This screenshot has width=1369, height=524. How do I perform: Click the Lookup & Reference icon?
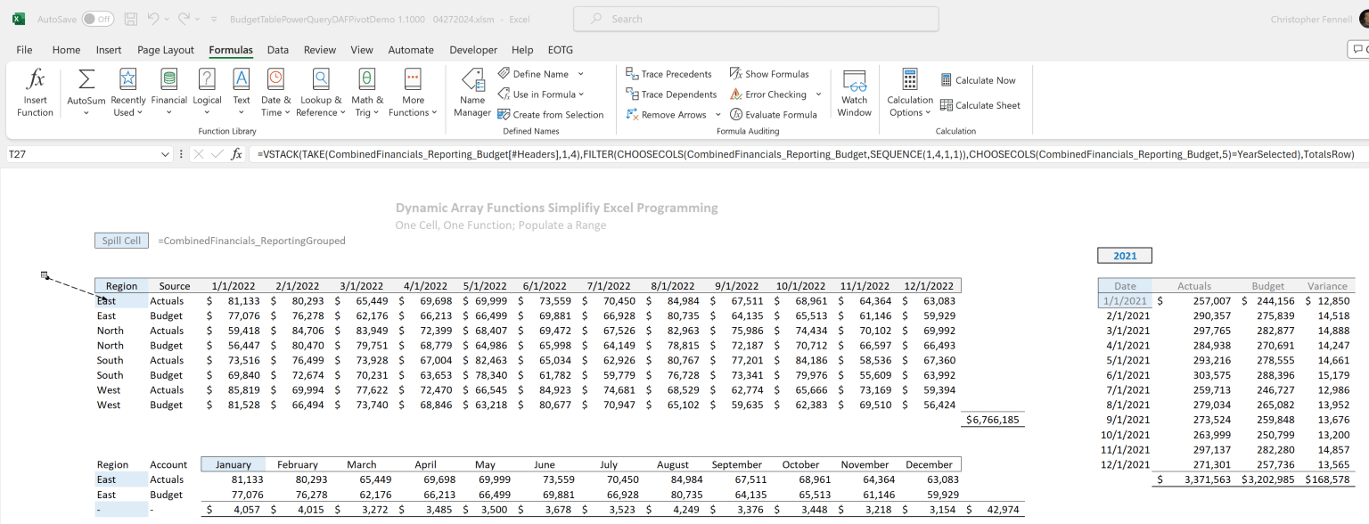point(320,91)
